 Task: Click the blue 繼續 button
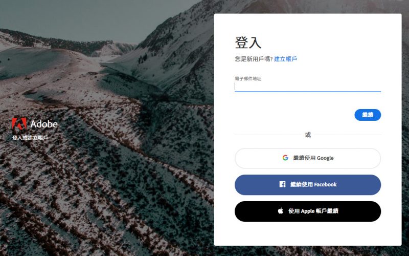click(x=368, y=115)
